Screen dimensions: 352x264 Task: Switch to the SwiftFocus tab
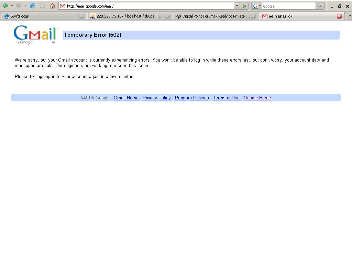[44, 16]
